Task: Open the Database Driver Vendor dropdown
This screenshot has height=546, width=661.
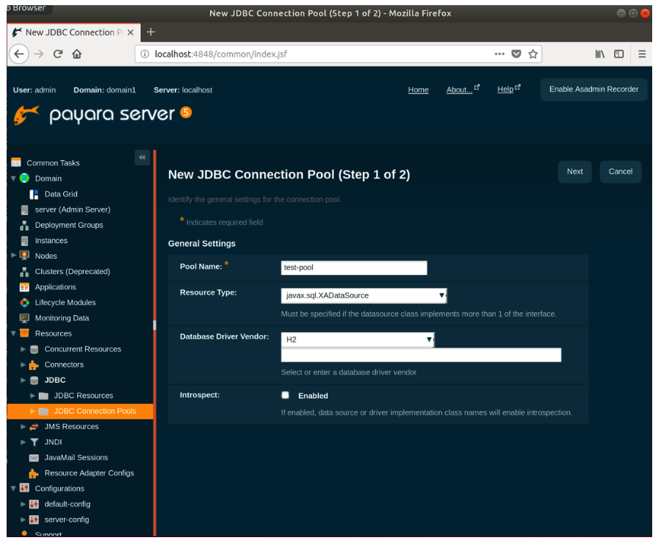Action: 358,340
